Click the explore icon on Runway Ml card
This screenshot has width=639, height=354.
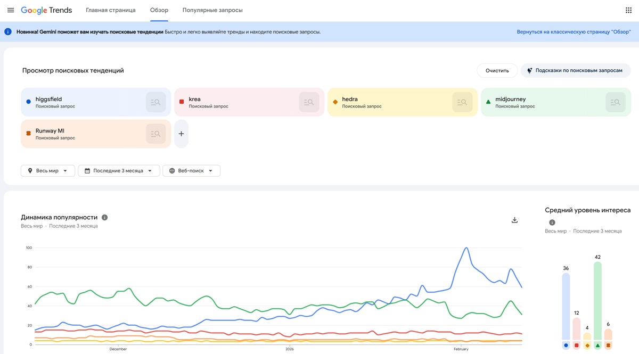tap(155, 134)
